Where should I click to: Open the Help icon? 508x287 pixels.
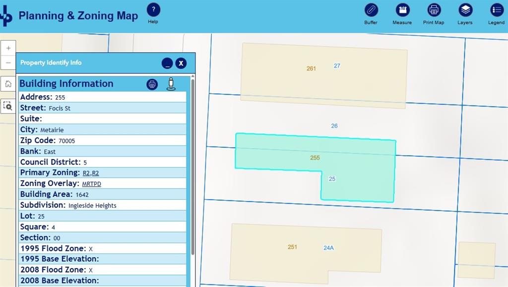pyautogui.click(x=153, y=10)
